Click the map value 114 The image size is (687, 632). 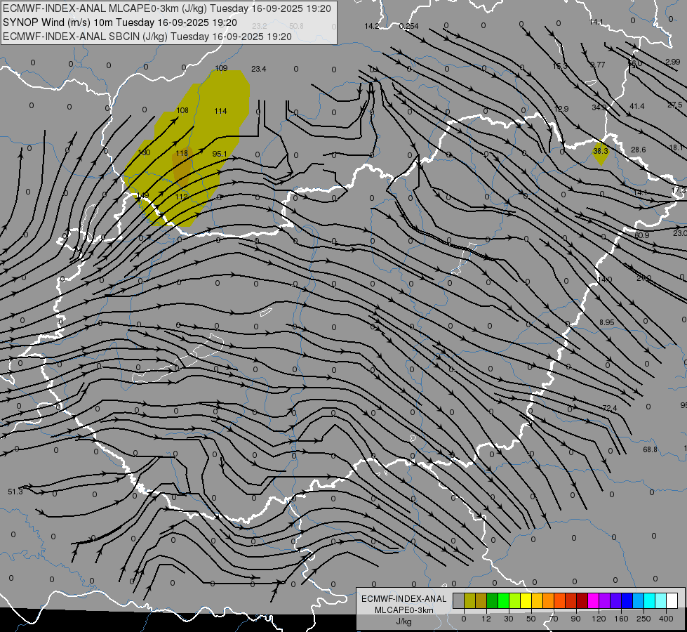point(220,111)
